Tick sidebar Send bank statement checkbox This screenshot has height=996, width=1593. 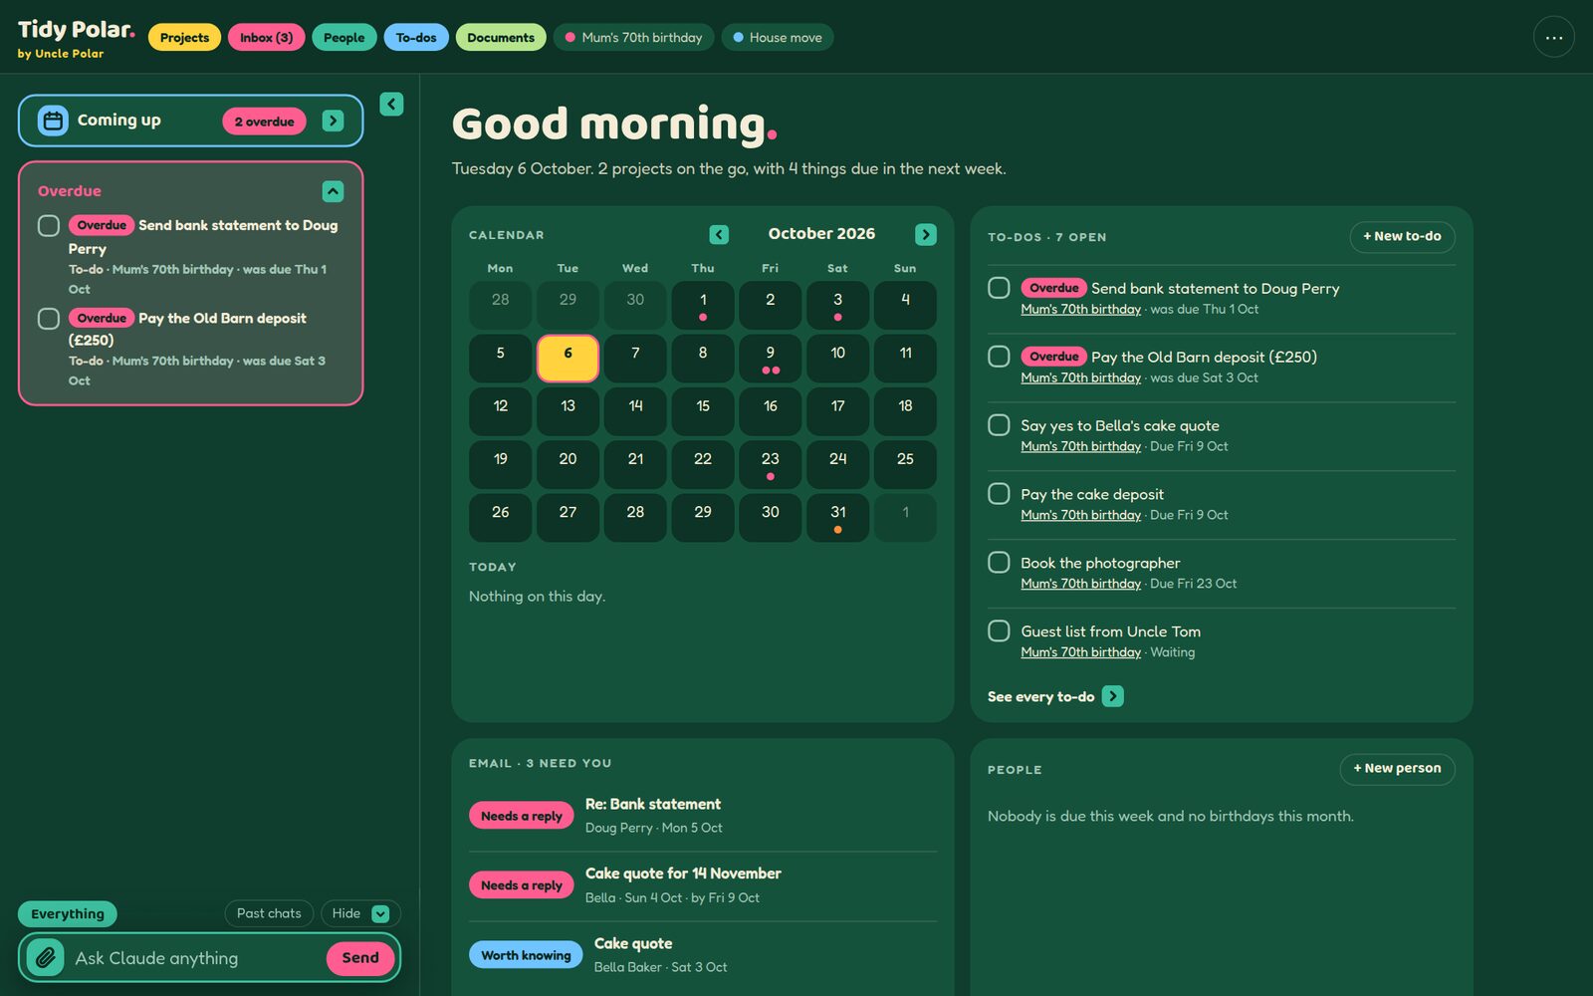pos(49,226)
